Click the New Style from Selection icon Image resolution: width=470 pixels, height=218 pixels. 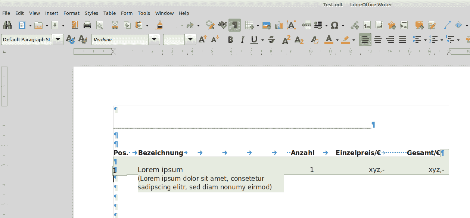coord(83,39)
